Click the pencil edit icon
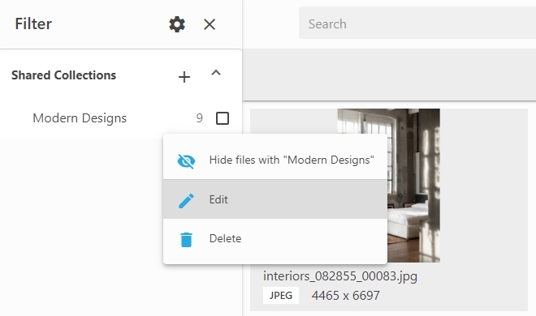The image size is (536, 316). [x=186, y=201]
